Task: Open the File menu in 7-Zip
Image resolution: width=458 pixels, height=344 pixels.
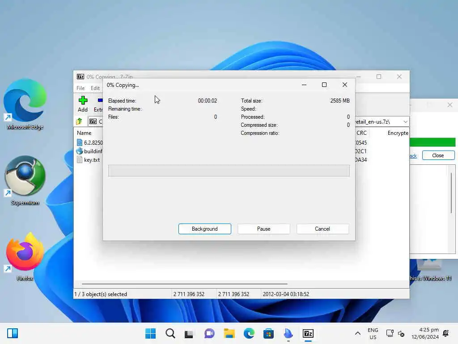Action: (x=81, y=88)
